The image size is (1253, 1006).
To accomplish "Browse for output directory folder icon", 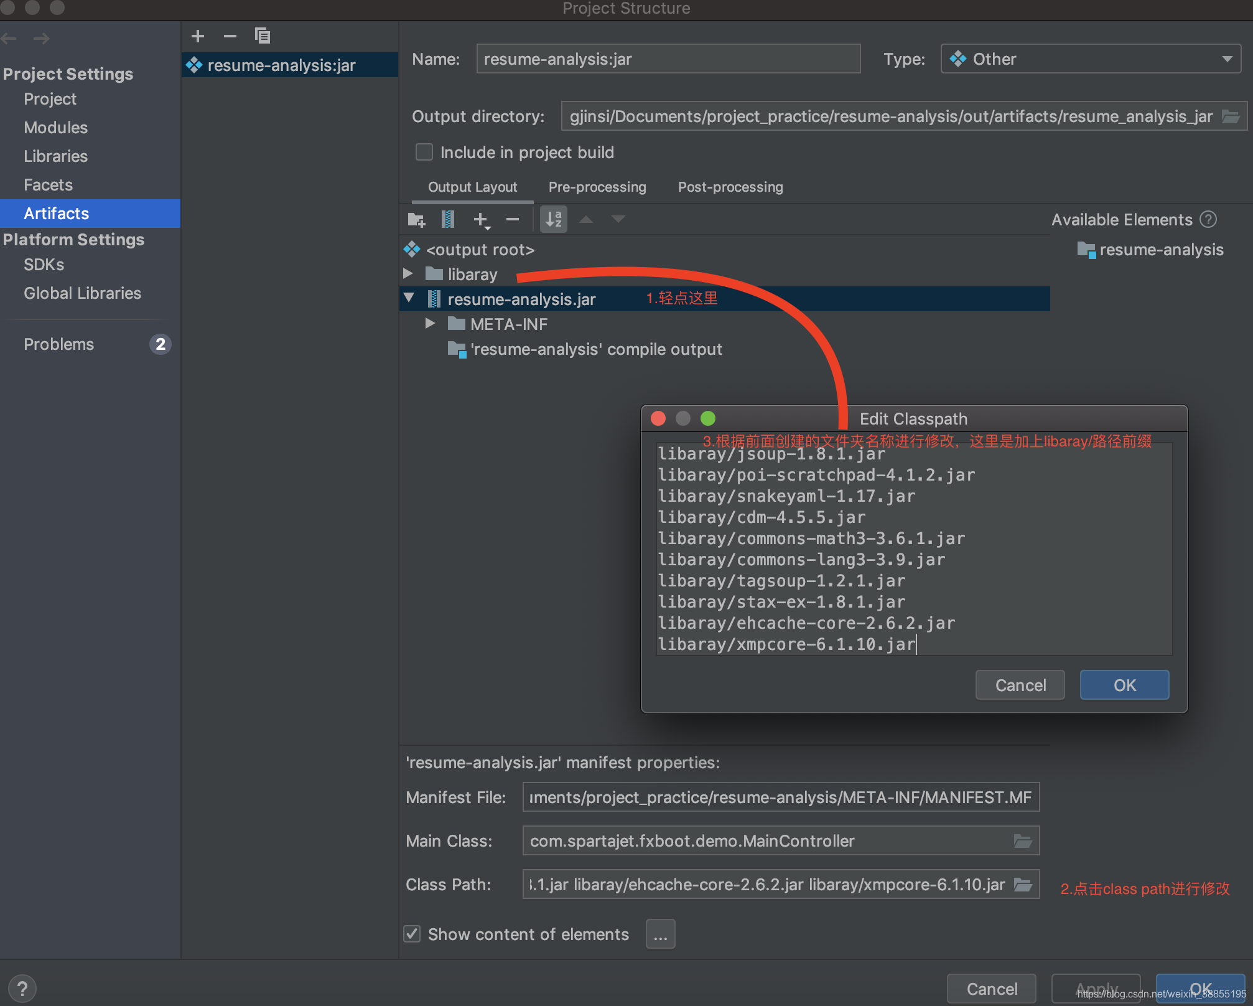I will 1231,116.
